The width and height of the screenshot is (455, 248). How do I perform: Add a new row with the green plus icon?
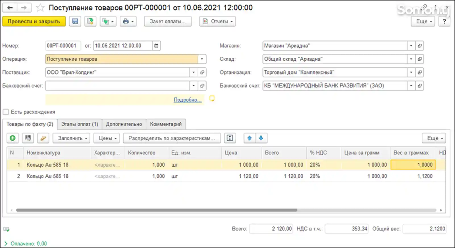click(x=13, y=138)
